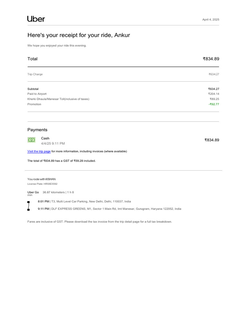Click the Uber Go ride type label

coord(33,192)
